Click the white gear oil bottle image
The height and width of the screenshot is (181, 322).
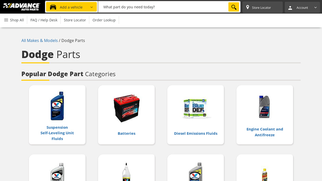[126, 172]
